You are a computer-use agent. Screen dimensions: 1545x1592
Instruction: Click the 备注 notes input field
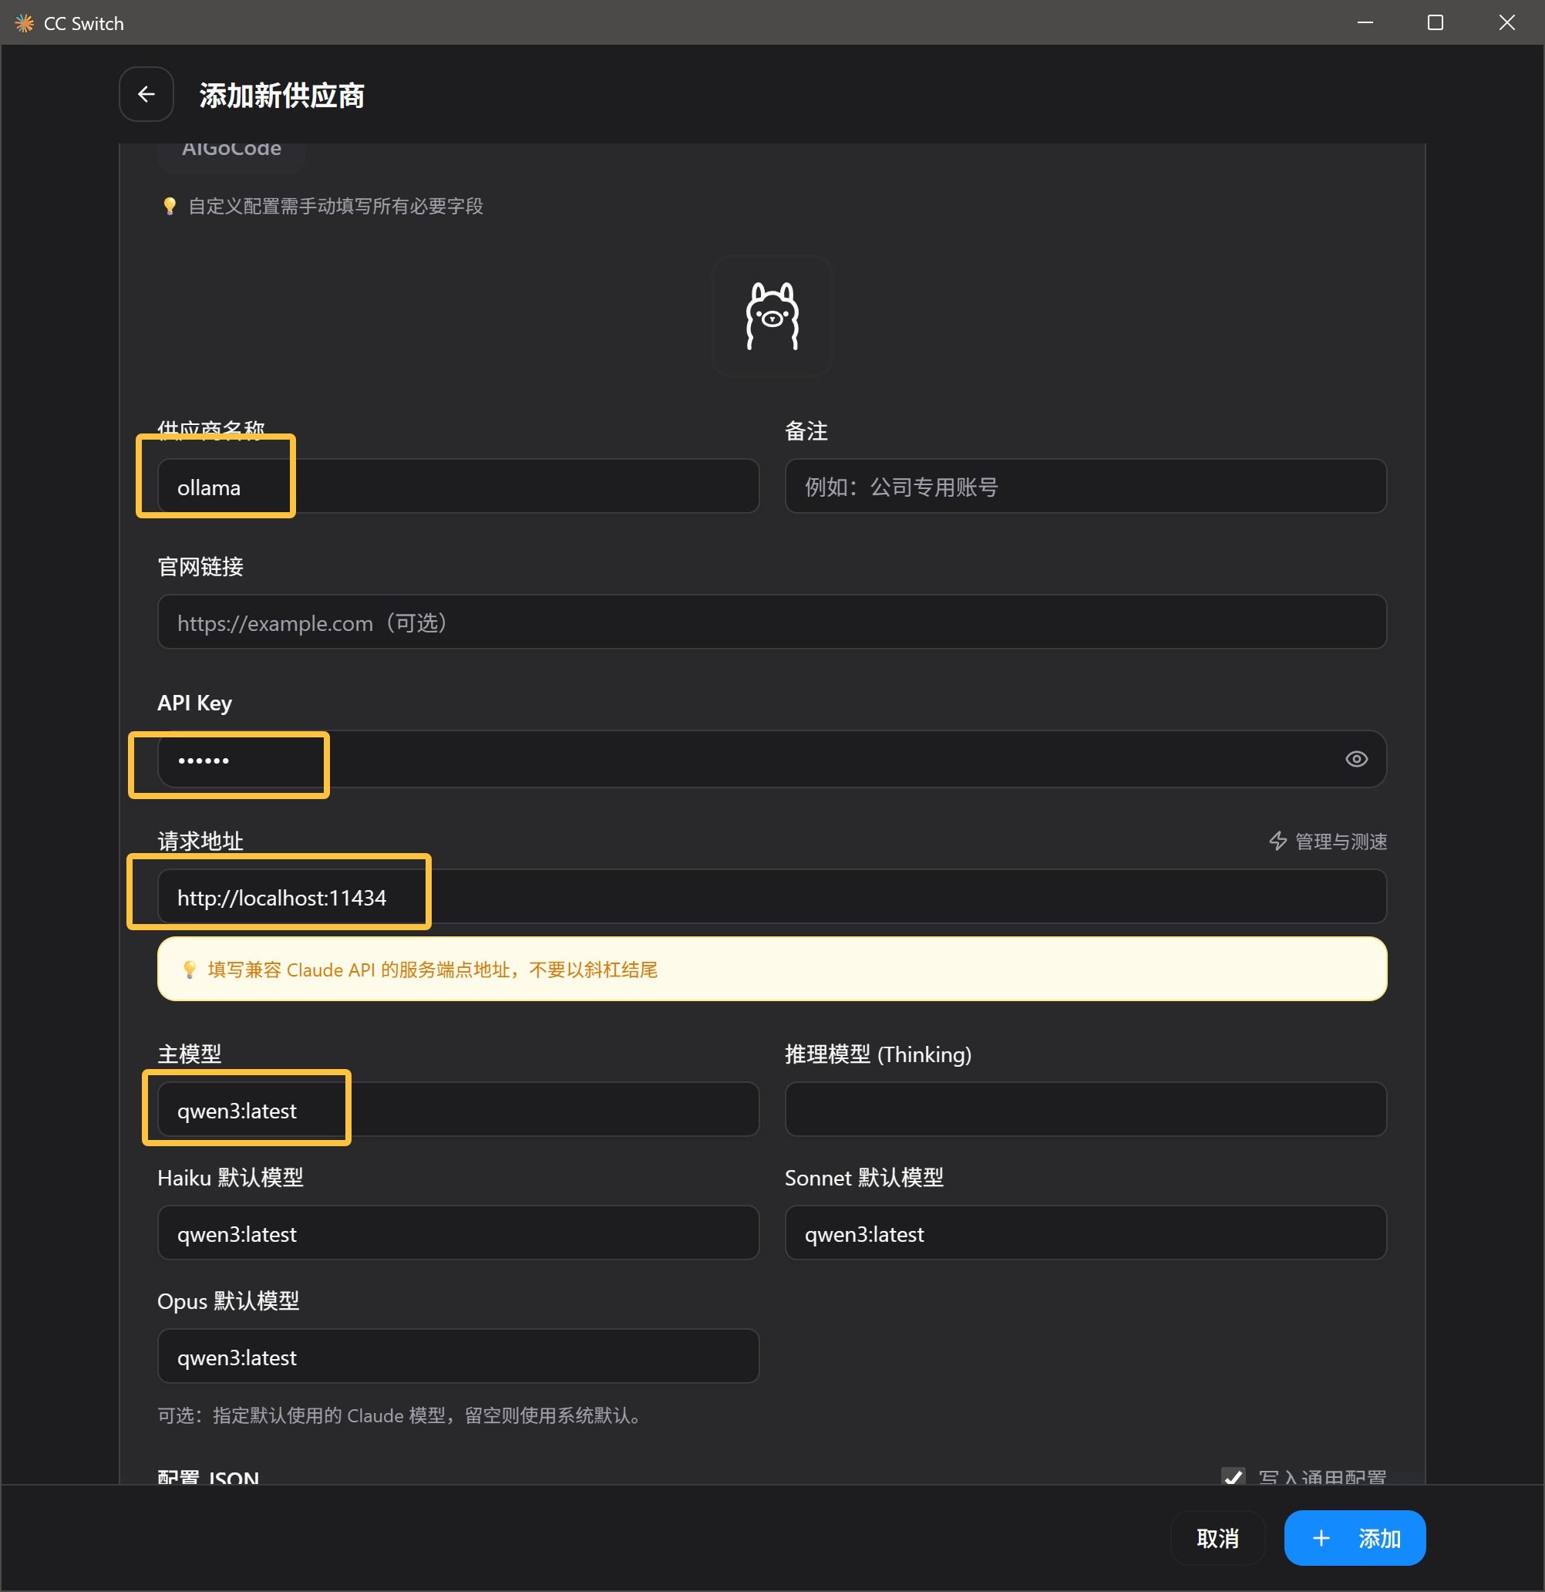coord(1085,487)
